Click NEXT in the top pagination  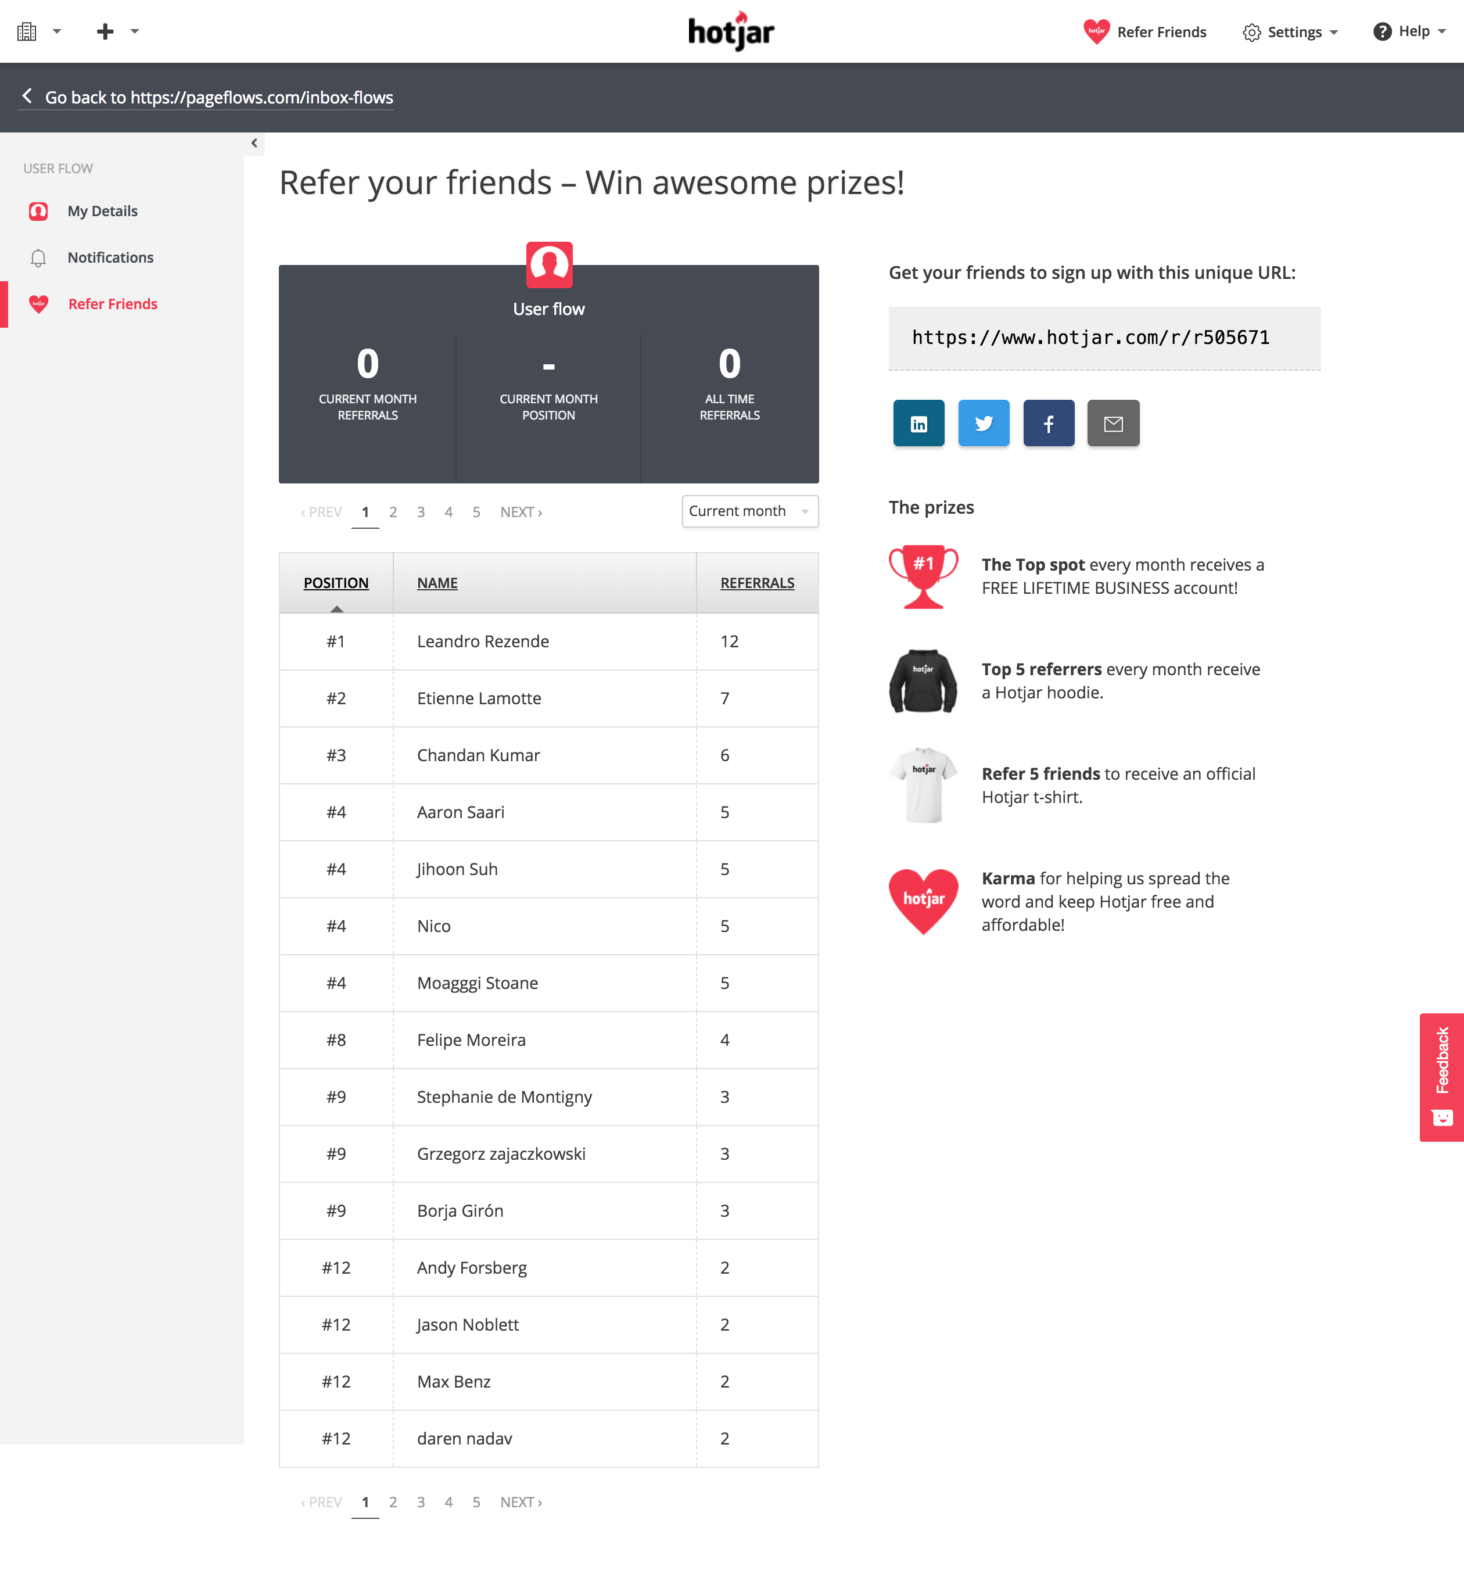coord(521,512)
